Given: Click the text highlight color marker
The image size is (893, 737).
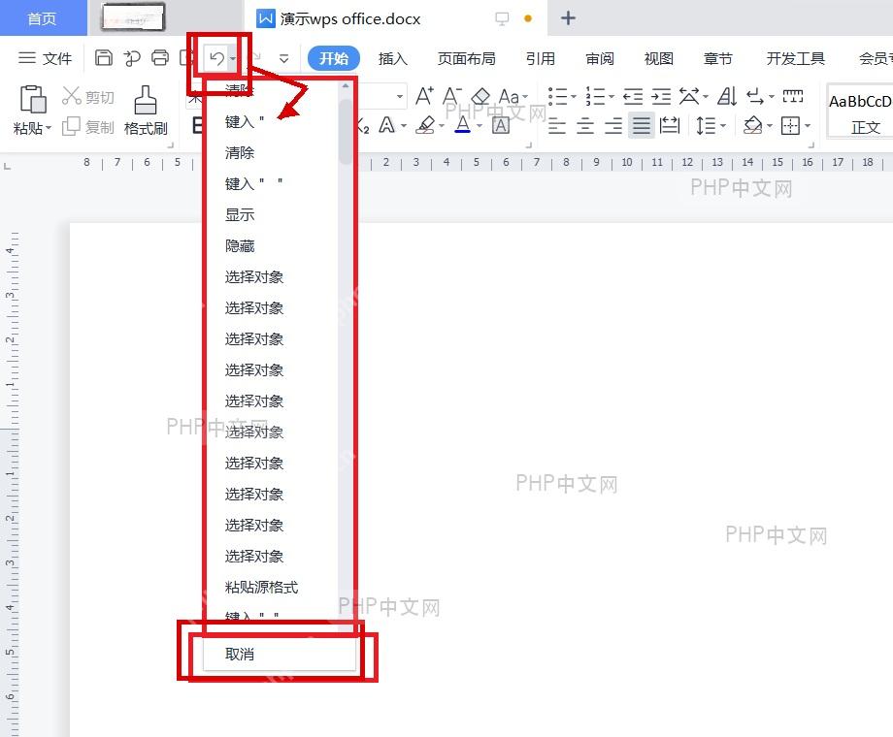Looking at the screenshot, I should click(x=425, y=125).
